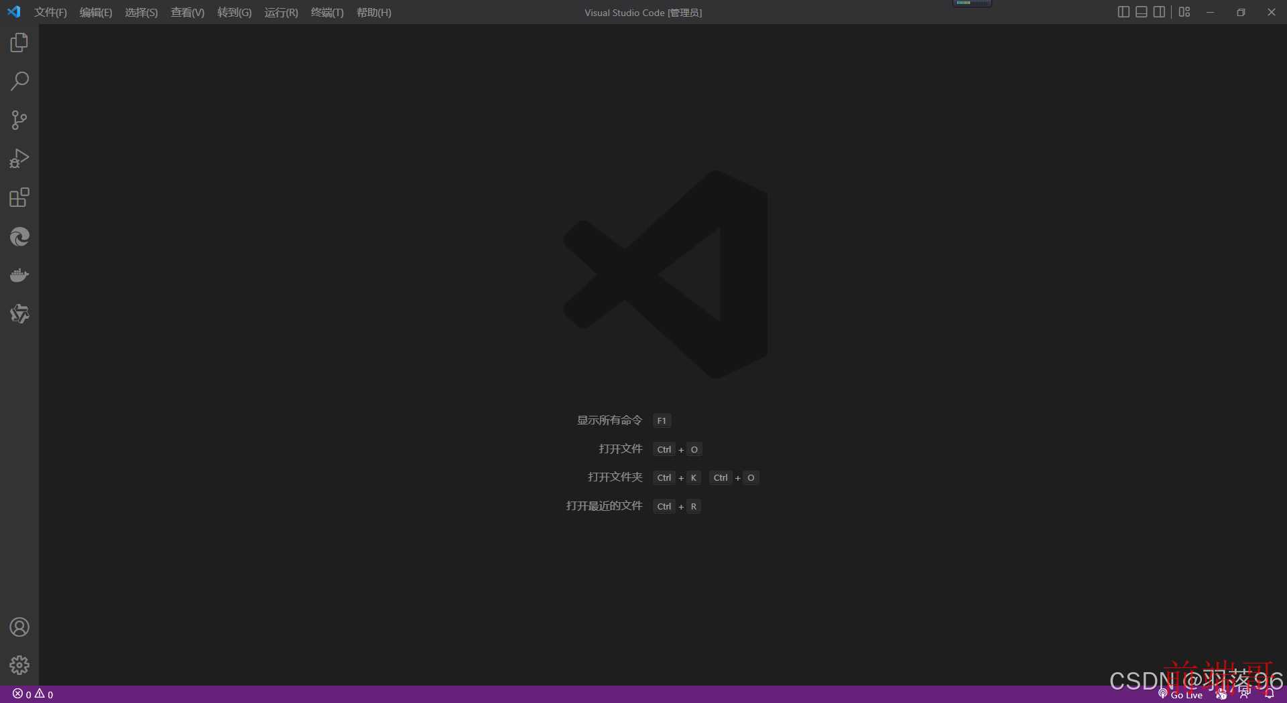Toggle the bottom panel layout icon
The width and height of the screenshot is (1287, 703).
click(1142, 12)
